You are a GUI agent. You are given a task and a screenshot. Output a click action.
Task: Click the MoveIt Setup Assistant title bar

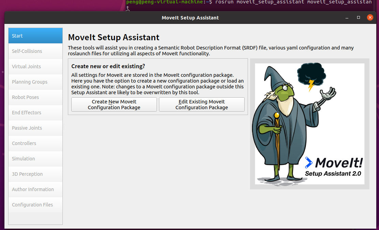190,18
